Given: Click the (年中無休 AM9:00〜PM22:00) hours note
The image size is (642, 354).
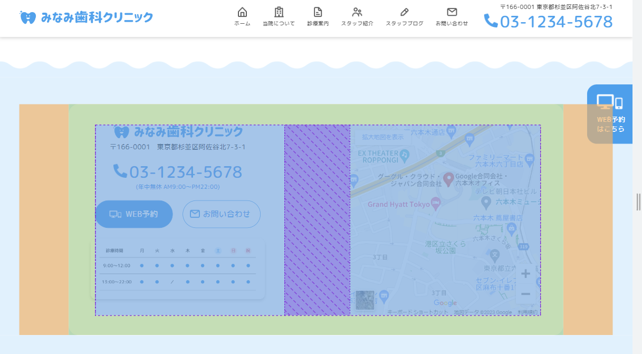Looking at the screenshot, I should (178, 187).
